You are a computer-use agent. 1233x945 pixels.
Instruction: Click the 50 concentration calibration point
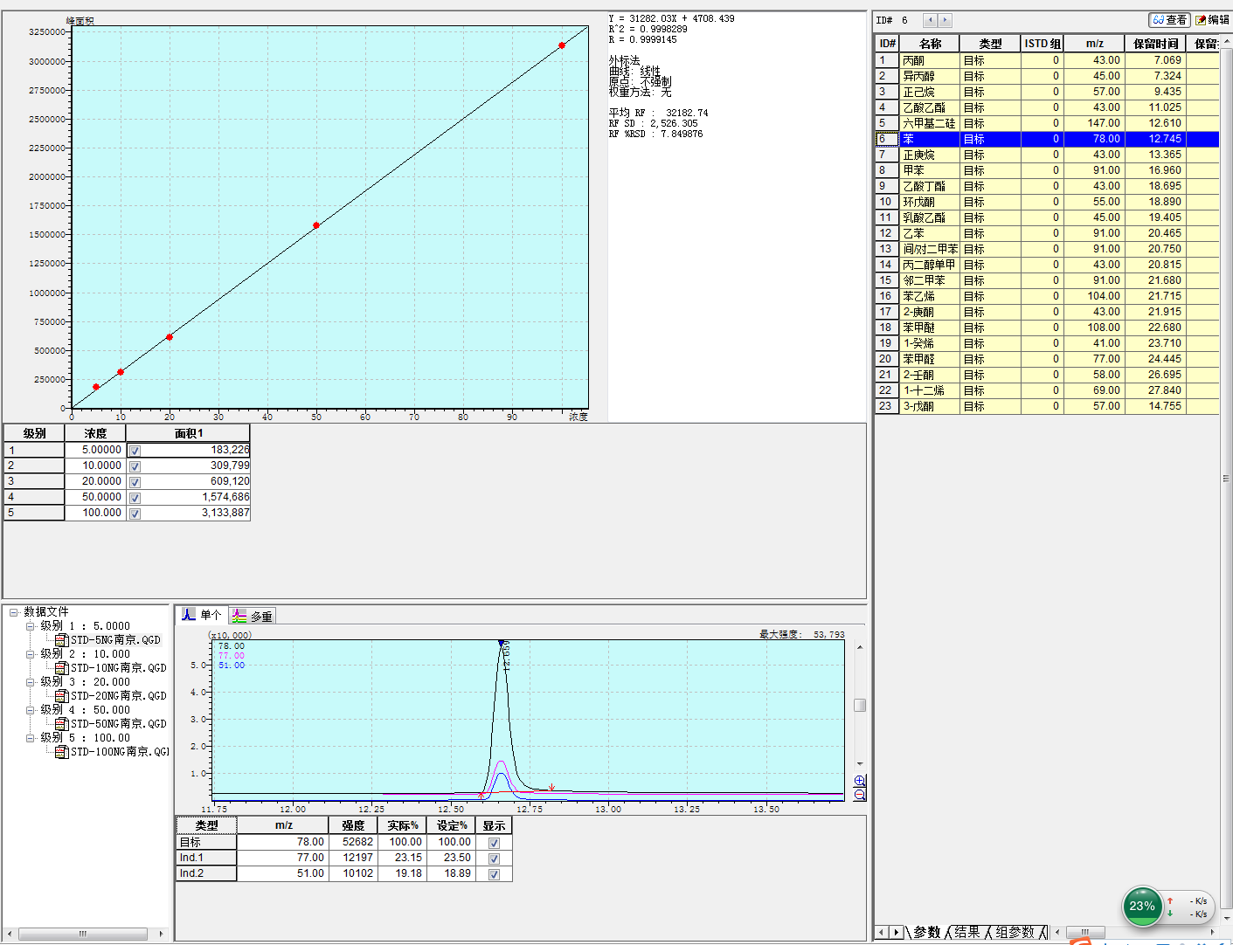316,225
